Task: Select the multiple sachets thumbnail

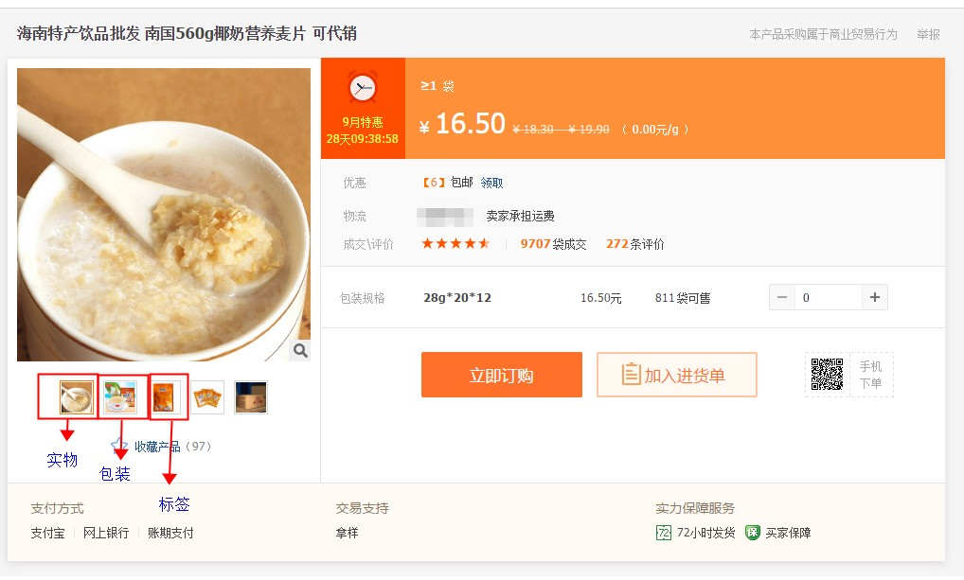Action: [207, 397]
